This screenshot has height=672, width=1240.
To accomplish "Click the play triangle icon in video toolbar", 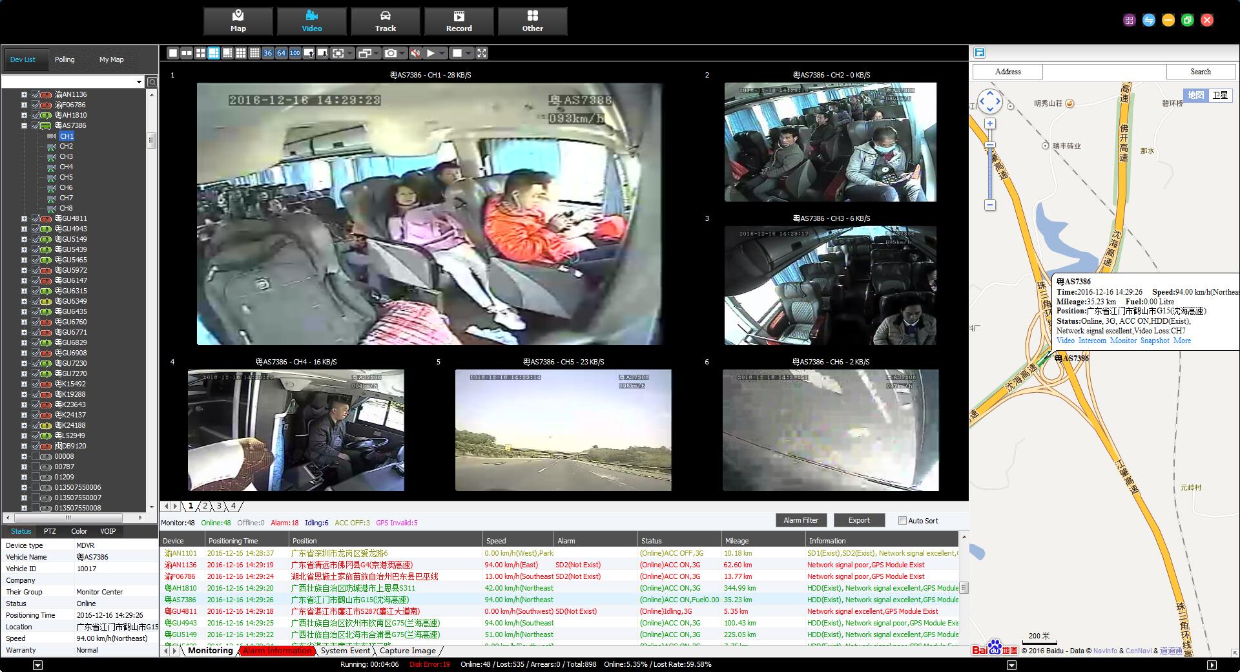I will pyautogui.click(x=431, y=53).
